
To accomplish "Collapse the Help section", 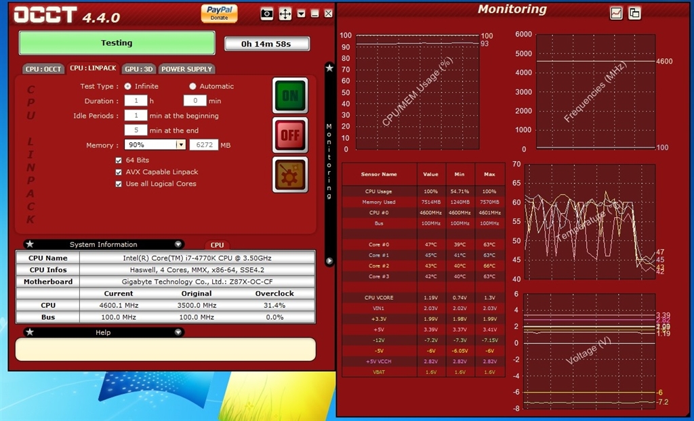I will coord(178,332).
